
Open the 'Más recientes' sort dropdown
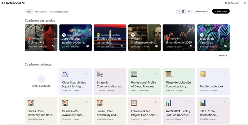click(x=201, y=11)
